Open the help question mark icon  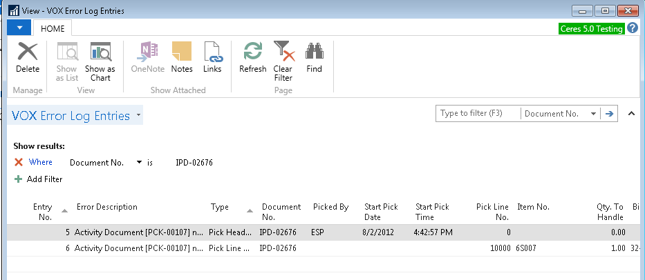pos(633,28)
